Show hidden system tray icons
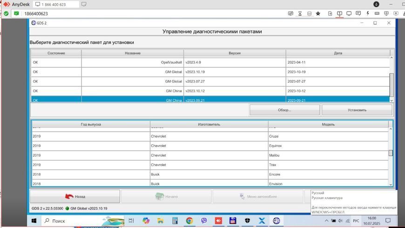Viewport: 405px width, 228px height. (326, 221)
